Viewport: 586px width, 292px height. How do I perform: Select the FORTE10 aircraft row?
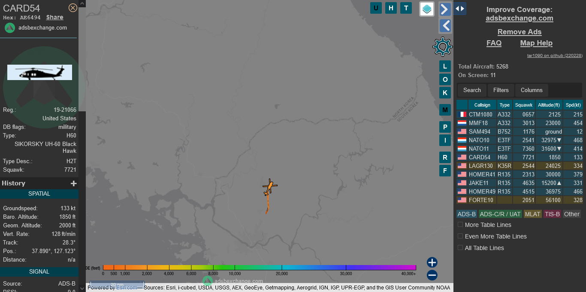pyautogui.click(x=520, y=200)
